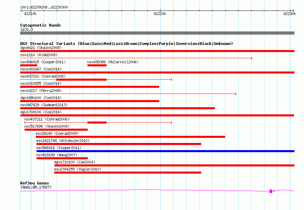The height and width of the screenshot is (210, 304).
Task: Click esv2421746 (Altshuler2010) label
Action: pos(63,141)
